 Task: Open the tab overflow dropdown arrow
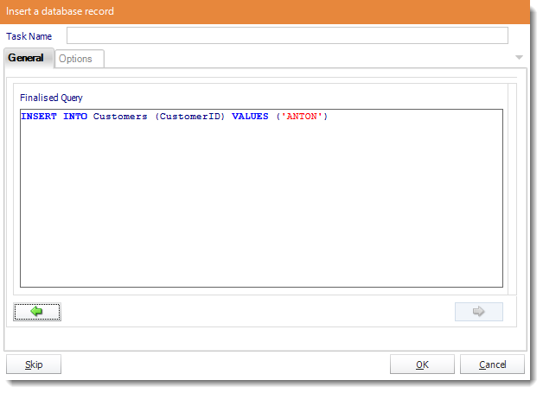click(519, 57)
